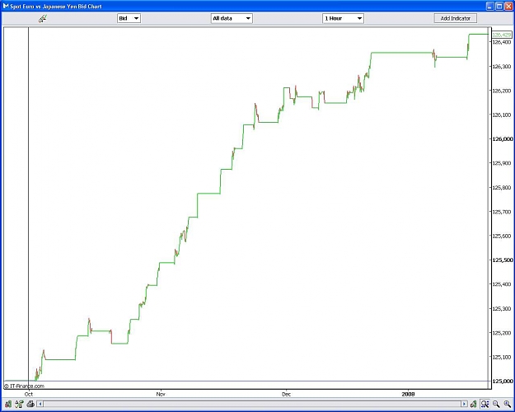Open the 1 Hour timeframe dropdown
The width and height of the screenshot is (515, 412).
point(343,18)
